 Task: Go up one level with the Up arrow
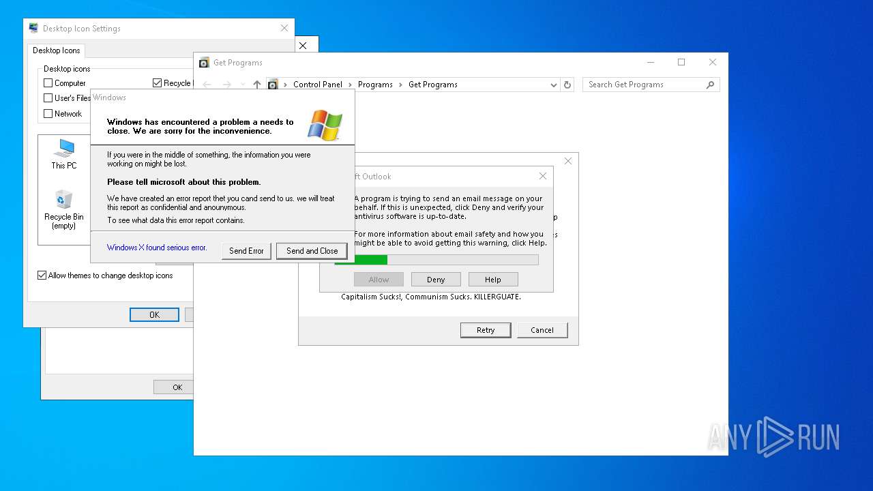(256, 85)
